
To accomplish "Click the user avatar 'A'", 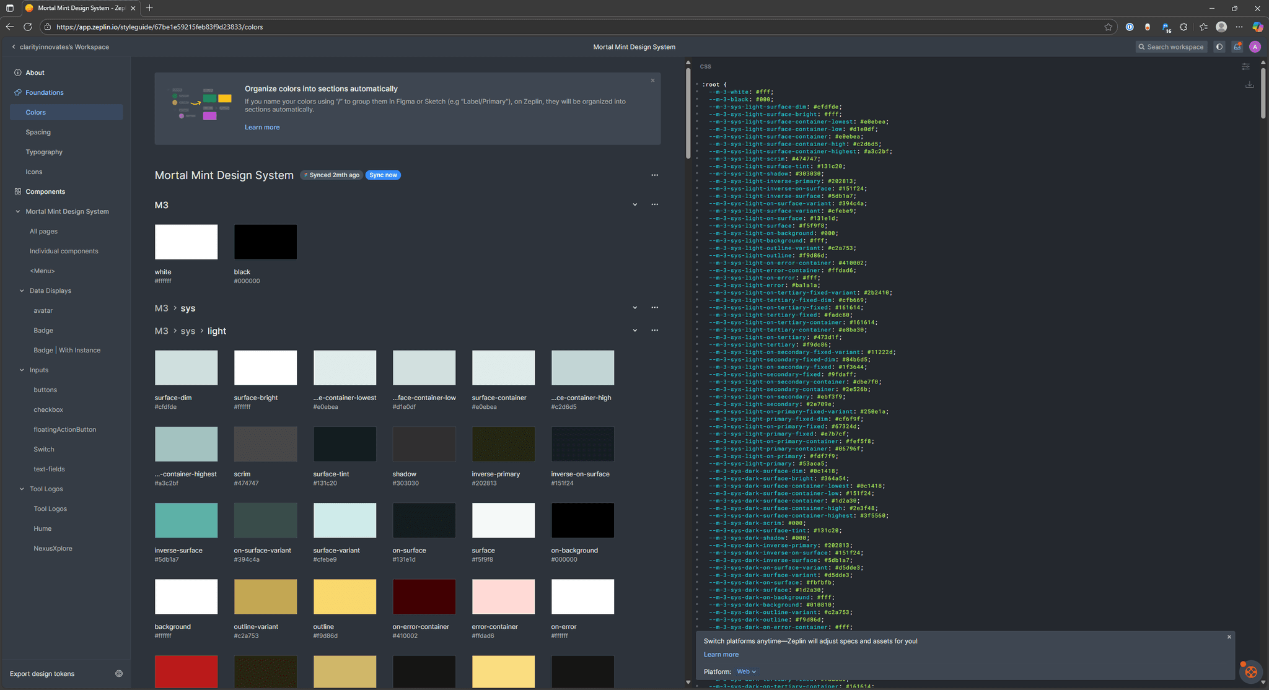I will [1255, 46].
